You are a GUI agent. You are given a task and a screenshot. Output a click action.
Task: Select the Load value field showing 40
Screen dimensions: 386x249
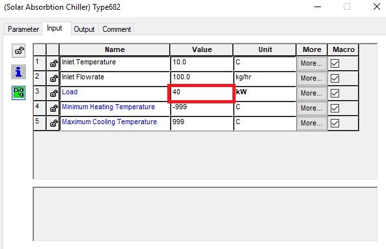tap(201, 94)
